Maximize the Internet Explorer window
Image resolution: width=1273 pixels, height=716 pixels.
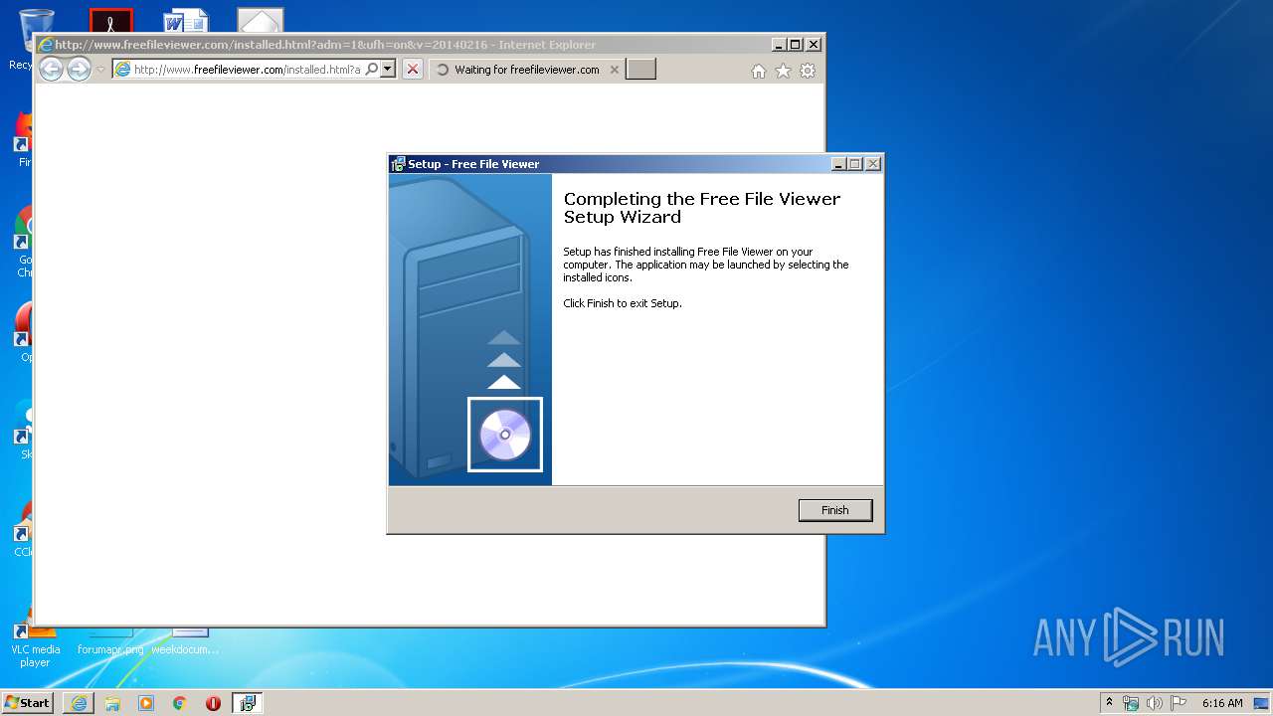click(795, 45)
